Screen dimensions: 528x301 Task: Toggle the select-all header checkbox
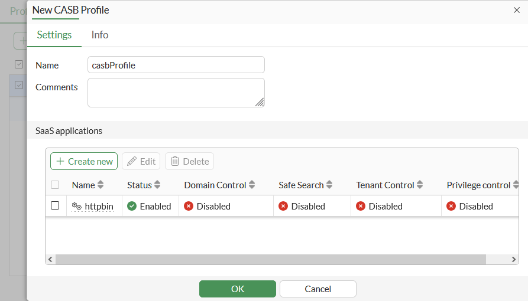click(x=55, y=185)
